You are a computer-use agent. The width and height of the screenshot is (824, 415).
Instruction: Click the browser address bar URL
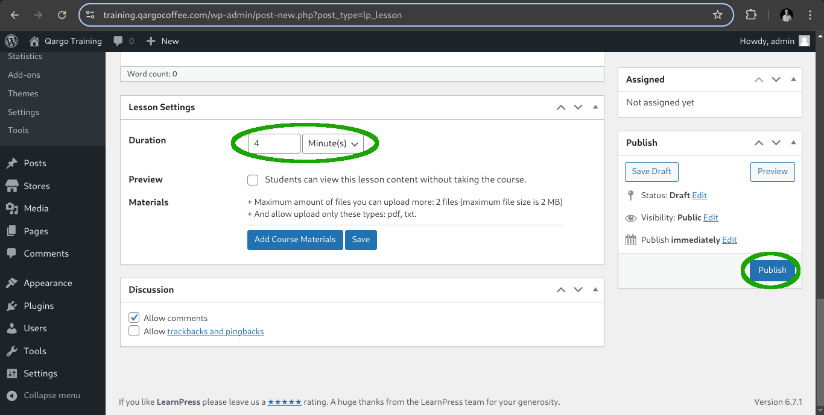point(252,15)
